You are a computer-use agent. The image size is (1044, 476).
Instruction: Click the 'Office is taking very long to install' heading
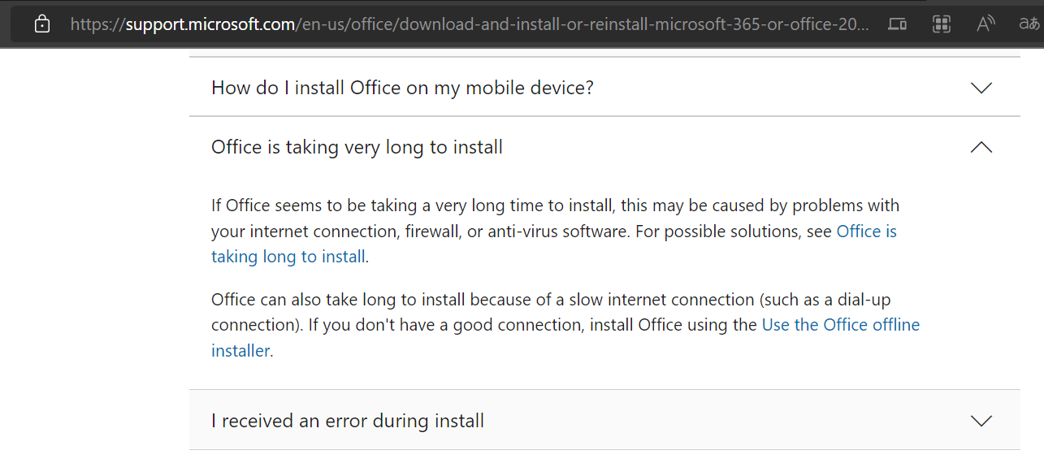tap(357, 147)
